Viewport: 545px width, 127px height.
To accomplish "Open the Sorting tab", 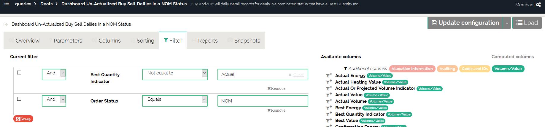I will 145,41.
